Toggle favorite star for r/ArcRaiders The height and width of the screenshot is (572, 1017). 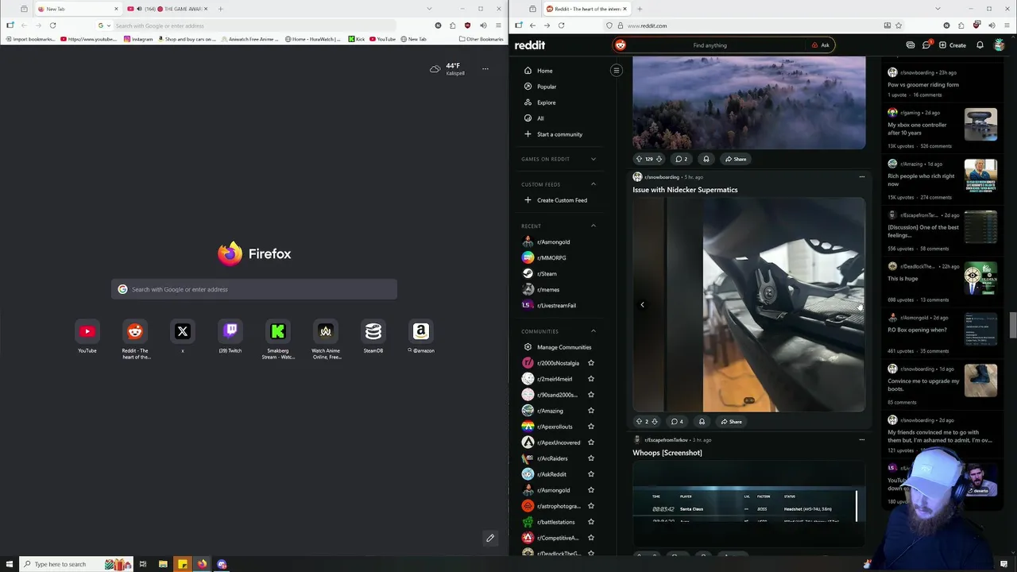point(590,458)
